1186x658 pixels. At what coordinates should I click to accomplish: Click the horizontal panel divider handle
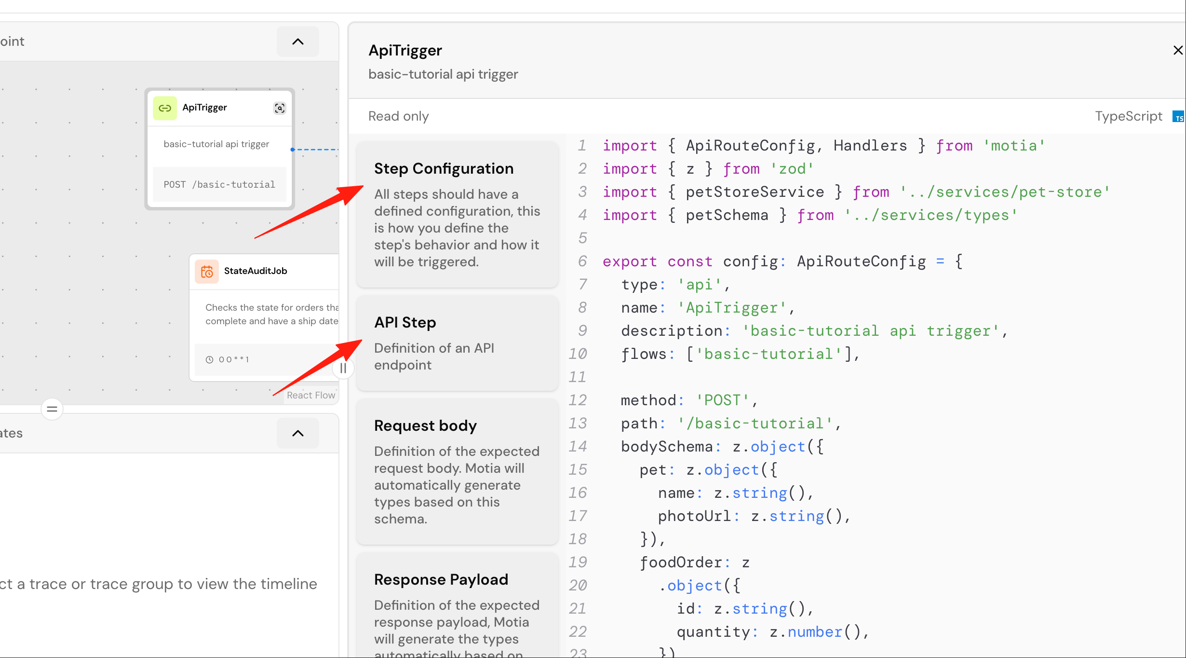tap(52, 409)
